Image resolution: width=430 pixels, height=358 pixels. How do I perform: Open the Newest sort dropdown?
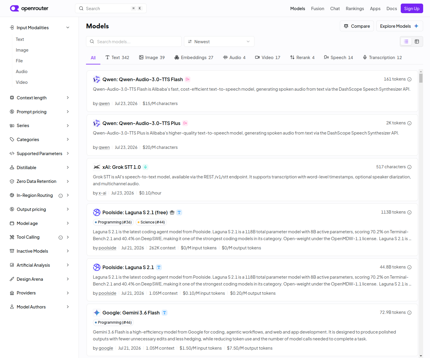click(219, 41)
